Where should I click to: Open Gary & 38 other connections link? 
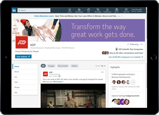tap(126, 53)
